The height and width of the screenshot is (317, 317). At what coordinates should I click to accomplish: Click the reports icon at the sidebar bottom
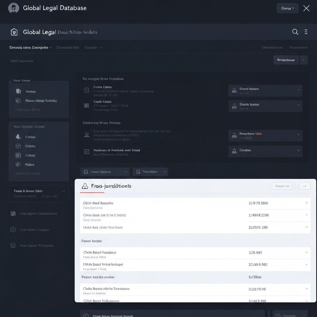pyautogui.click(x=13, y=245)
